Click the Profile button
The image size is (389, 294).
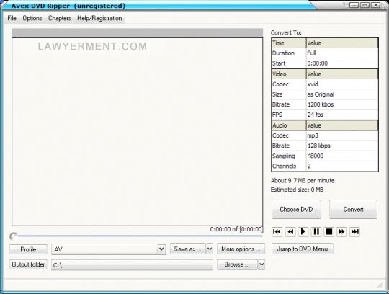click(28, 249)
